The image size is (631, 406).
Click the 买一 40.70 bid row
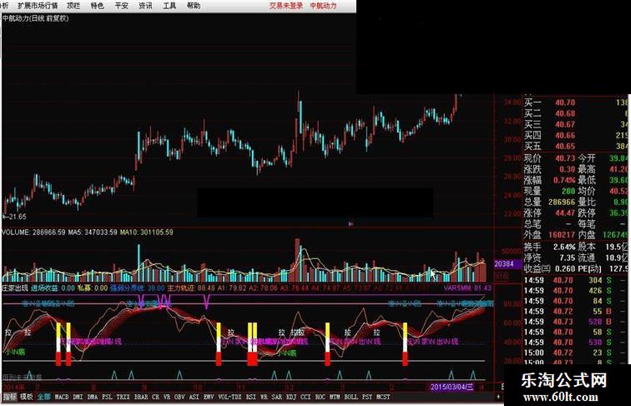point(576,103)
